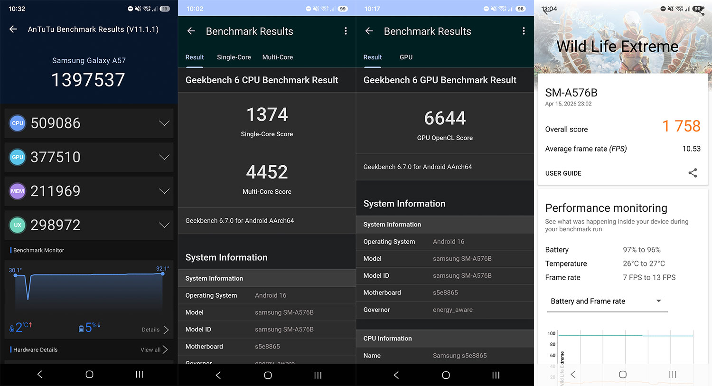Tap Android back button in AnTuTu panel
Viewport: 712px width, 386px height.
coord(40,375)
